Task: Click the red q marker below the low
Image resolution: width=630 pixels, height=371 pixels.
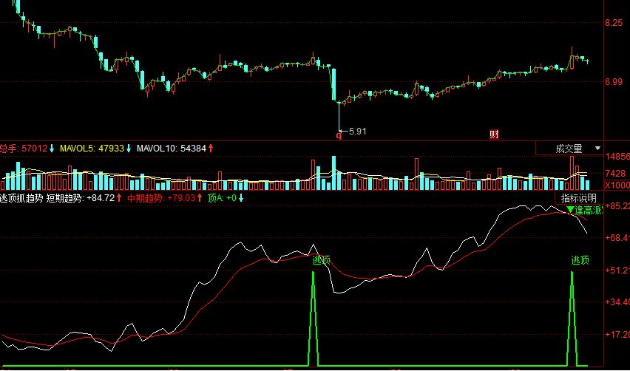Action: (x=339, y=135)
